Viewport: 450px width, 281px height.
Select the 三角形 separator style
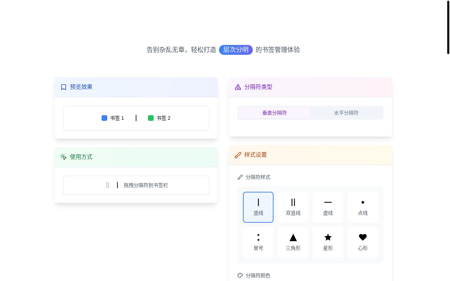(293, 242)
